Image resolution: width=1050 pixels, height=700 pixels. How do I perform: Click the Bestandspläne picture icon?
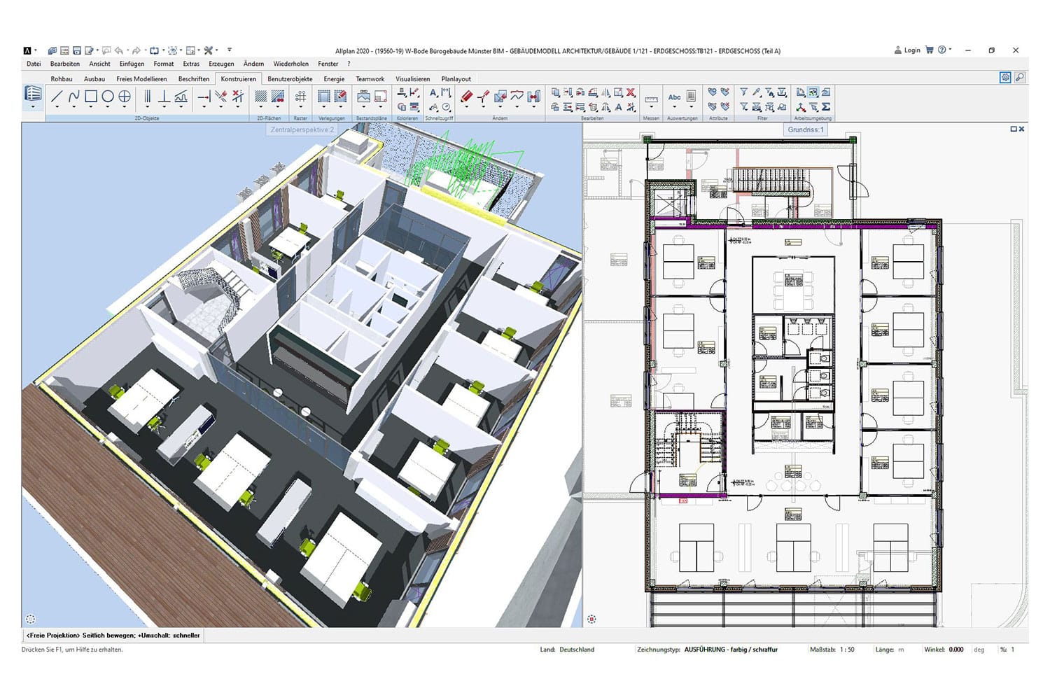pos(363,97)
